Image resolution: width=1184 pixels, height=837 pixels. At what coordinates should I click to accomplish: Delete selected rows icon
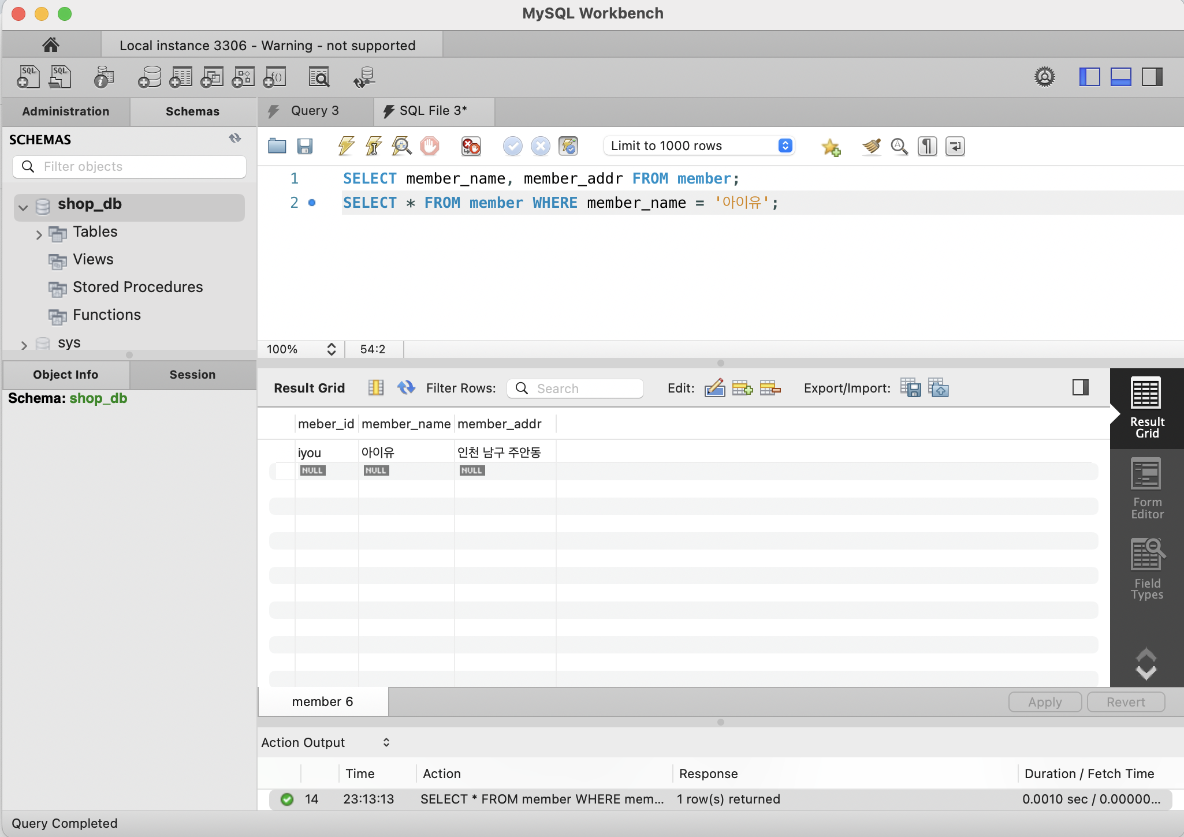click(x=770, y=387)
